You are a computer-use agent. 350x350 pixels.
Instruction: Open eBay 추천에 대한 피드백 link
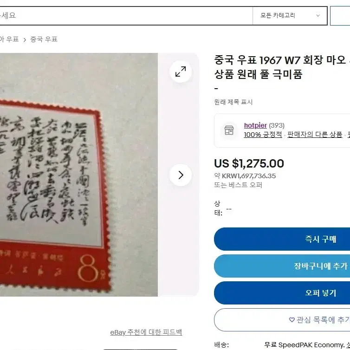pyautogui.click(x=146, y=332)
